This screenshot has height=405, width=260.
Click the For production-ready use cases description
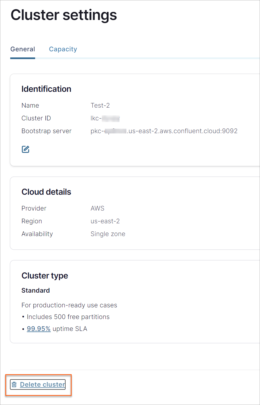(69, 305)
